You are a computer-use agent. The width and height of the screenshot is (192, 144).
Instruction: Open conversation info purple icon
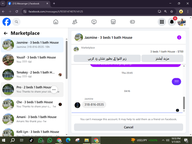[179, 38]
